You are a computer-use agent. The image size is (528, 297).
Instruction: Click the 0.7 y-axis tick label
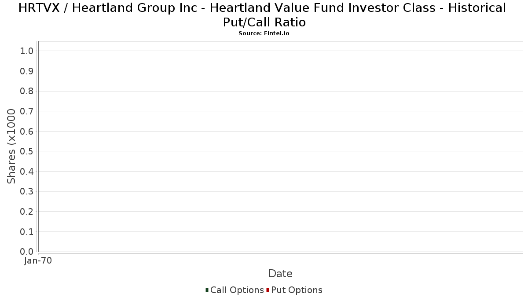tap(27, 111)
